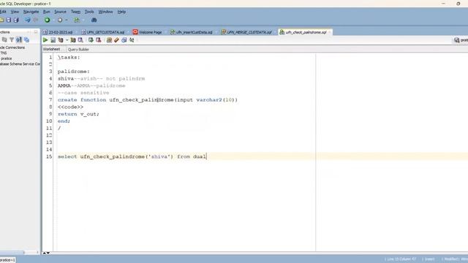This screenshot has height=263, width=468.
Task: Click the Open folder icon in the main toolbar
Action: (1, 20)
